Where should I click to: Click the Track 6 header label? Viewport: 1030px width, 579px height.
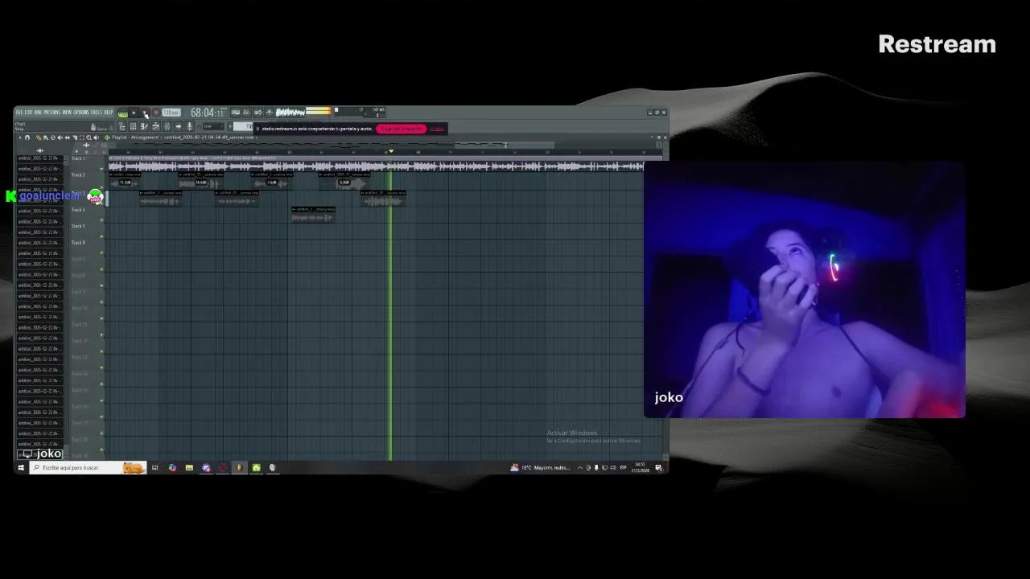tap(78, 242)
